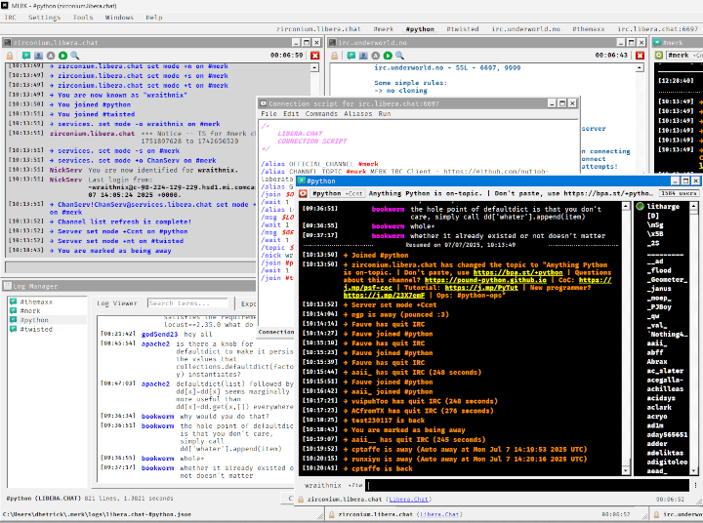Select user Abrax in the user list

(657, 362)
